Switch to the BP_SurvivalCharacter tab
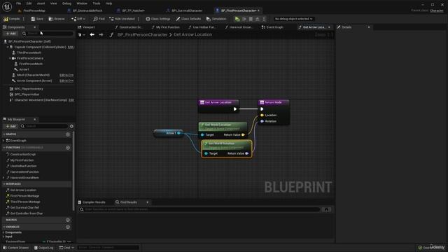This screenshot has height=252, width=448. click(x=187, y=10)
